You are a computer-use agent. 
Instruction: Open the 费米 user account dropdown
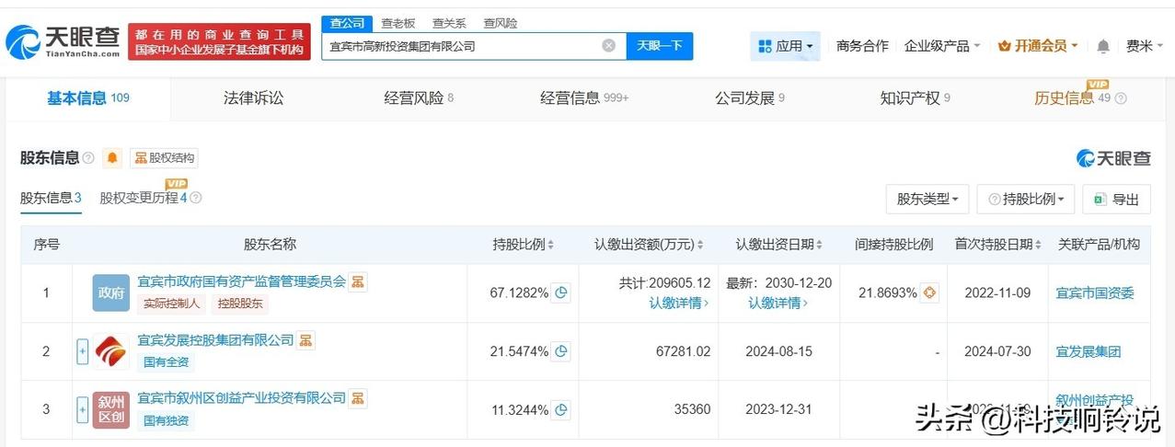[1145, 46]
